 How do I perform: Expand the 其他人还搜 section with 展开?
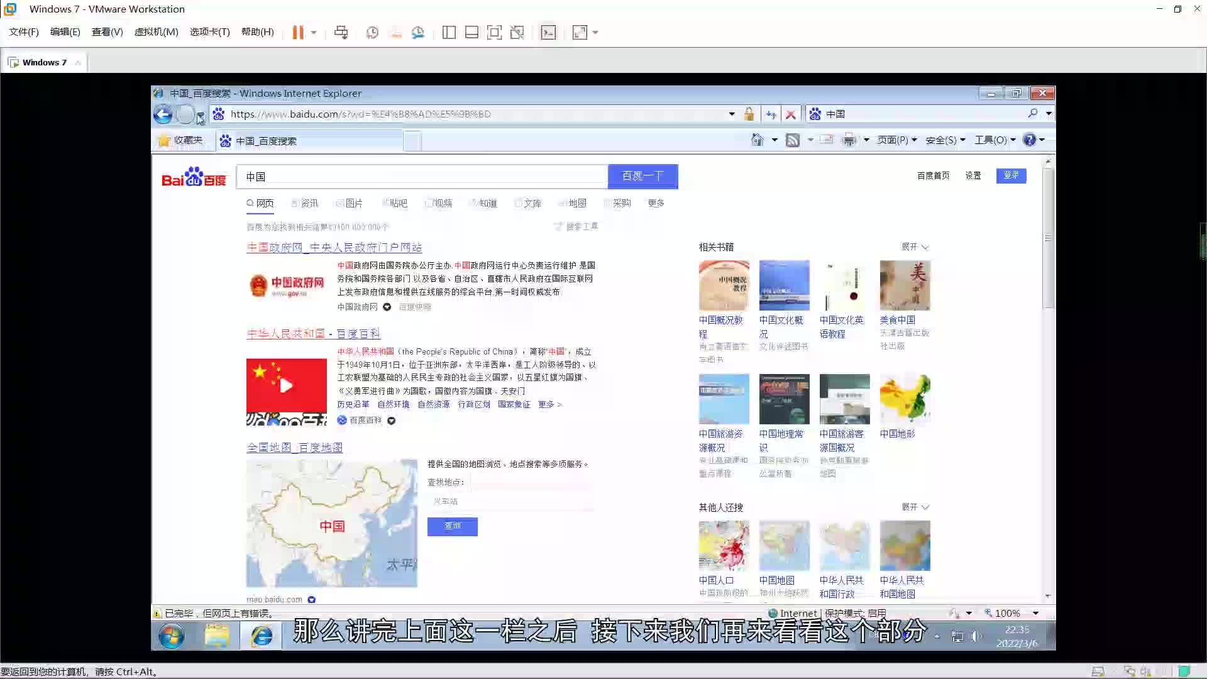915,507
